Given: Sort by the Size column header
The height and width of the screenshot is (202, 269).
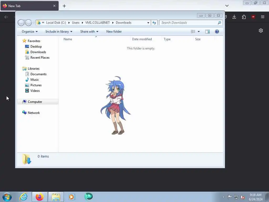Looking at the screenshot, I should tap(204, 39).
